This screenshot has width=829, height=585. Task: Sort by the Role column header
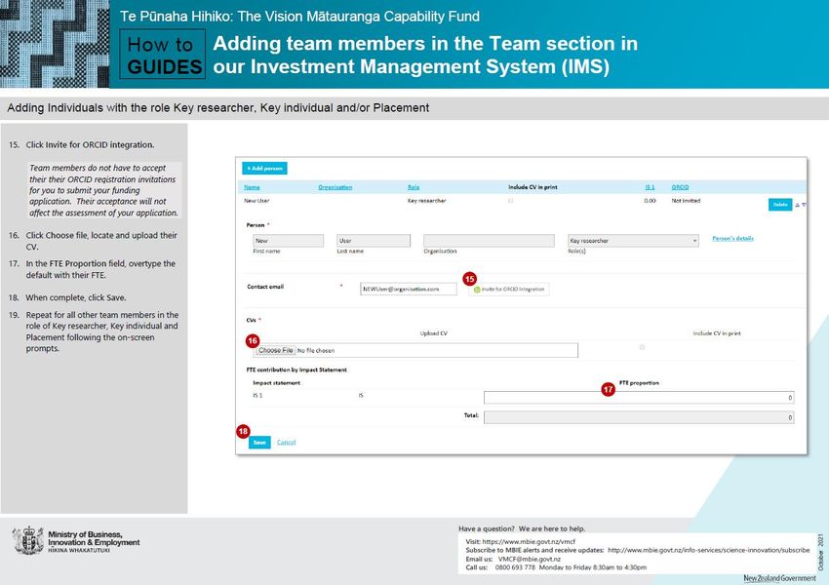point(414,187)
